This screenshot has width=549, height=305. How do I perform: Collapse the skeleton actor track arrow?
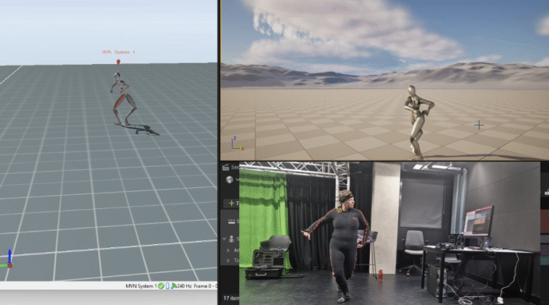(x=224, y=239)
